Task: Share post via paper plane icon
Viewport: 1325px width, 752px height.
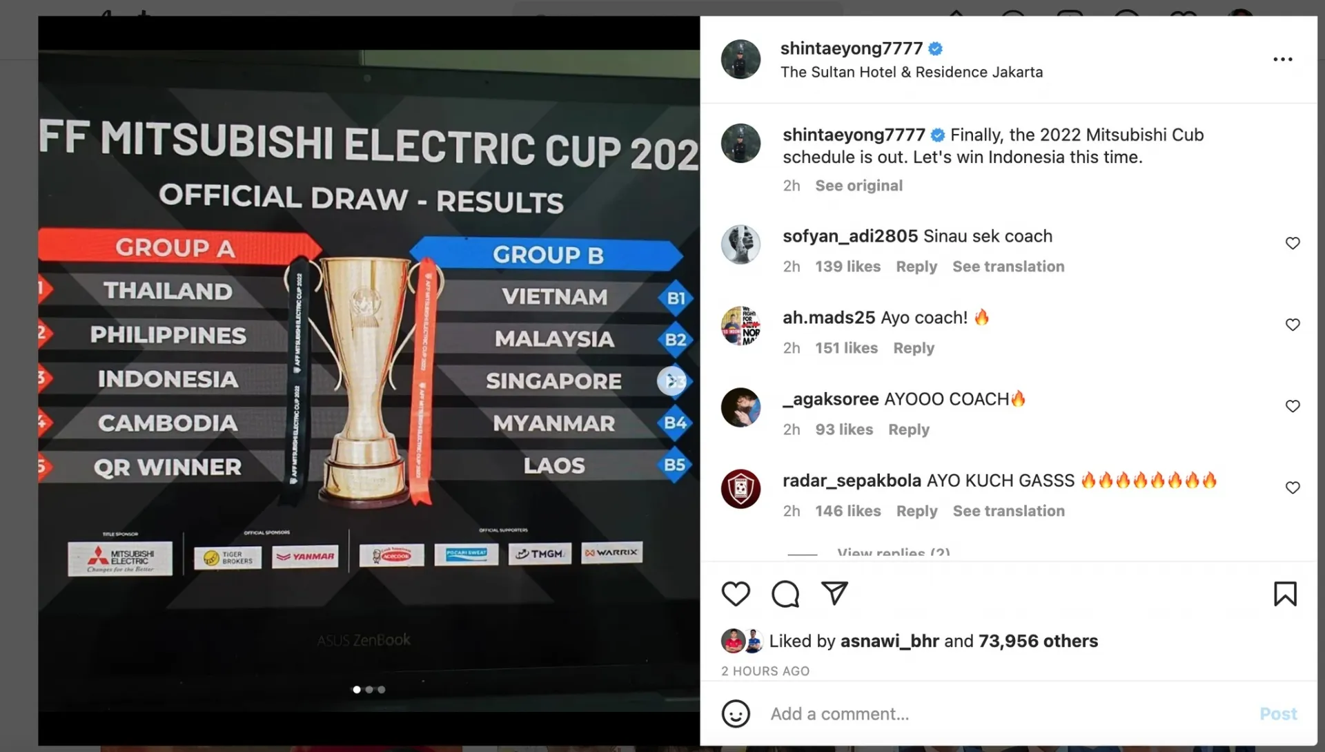Action: tap(834, 593)
